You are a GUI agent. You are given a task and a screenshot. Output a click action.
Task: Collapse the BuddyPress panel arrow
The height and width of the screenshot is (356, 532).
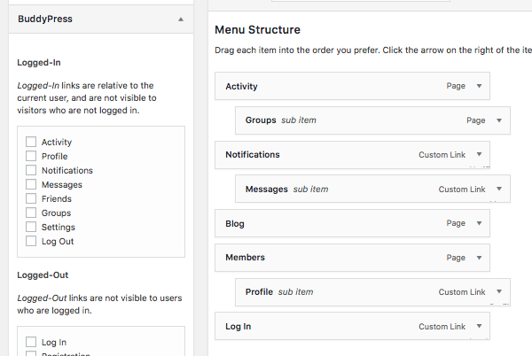pos(181,19)
